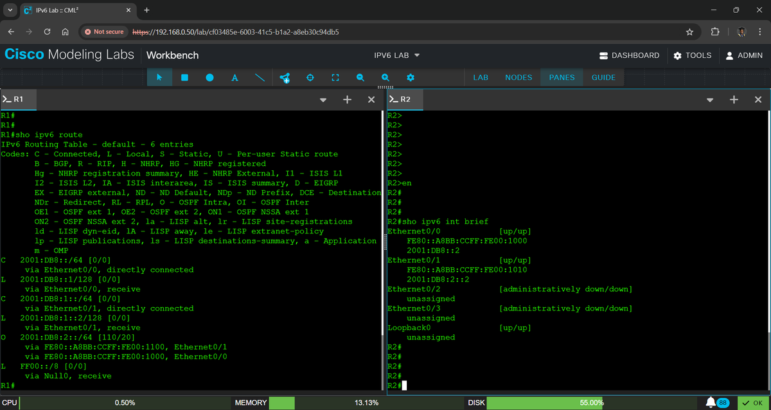Open a new browser tab

click(146, 10)
